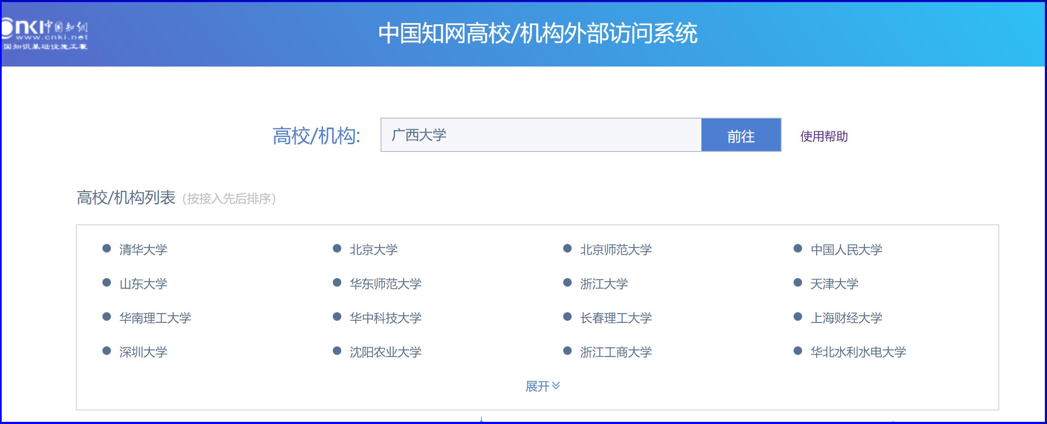Viewport: 1047px width, 424px height.
Task: Select 北京大学 from the list
Action: click(374, 250)
